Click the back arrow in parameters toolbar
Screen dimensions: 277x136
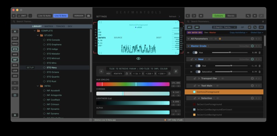(x=188, y=16)
